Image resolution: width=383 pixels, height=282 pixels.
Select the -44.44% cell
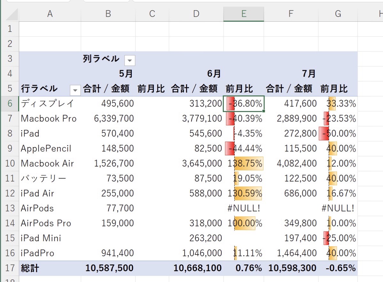tap(244, 148)
